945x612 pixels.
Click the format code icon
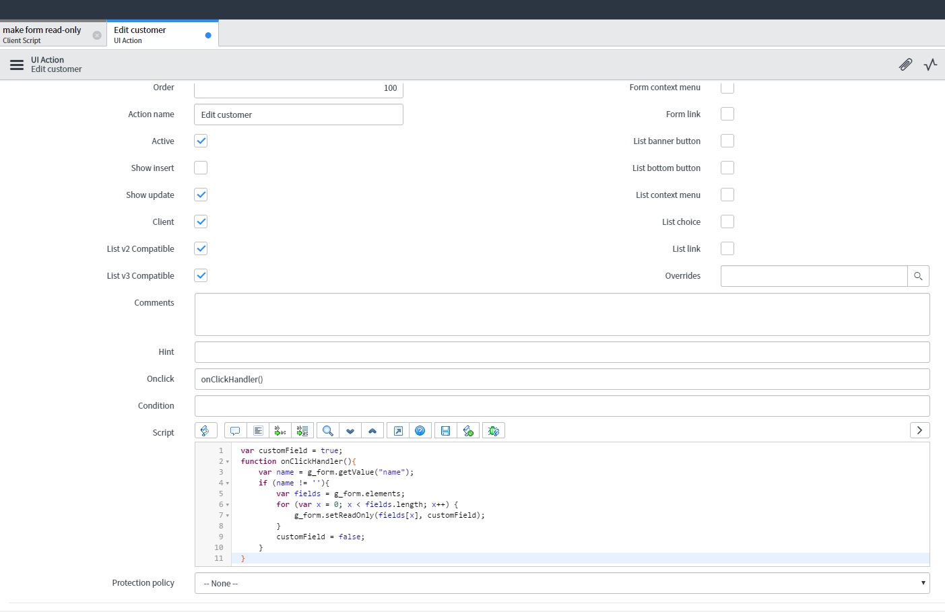(258, 431)
